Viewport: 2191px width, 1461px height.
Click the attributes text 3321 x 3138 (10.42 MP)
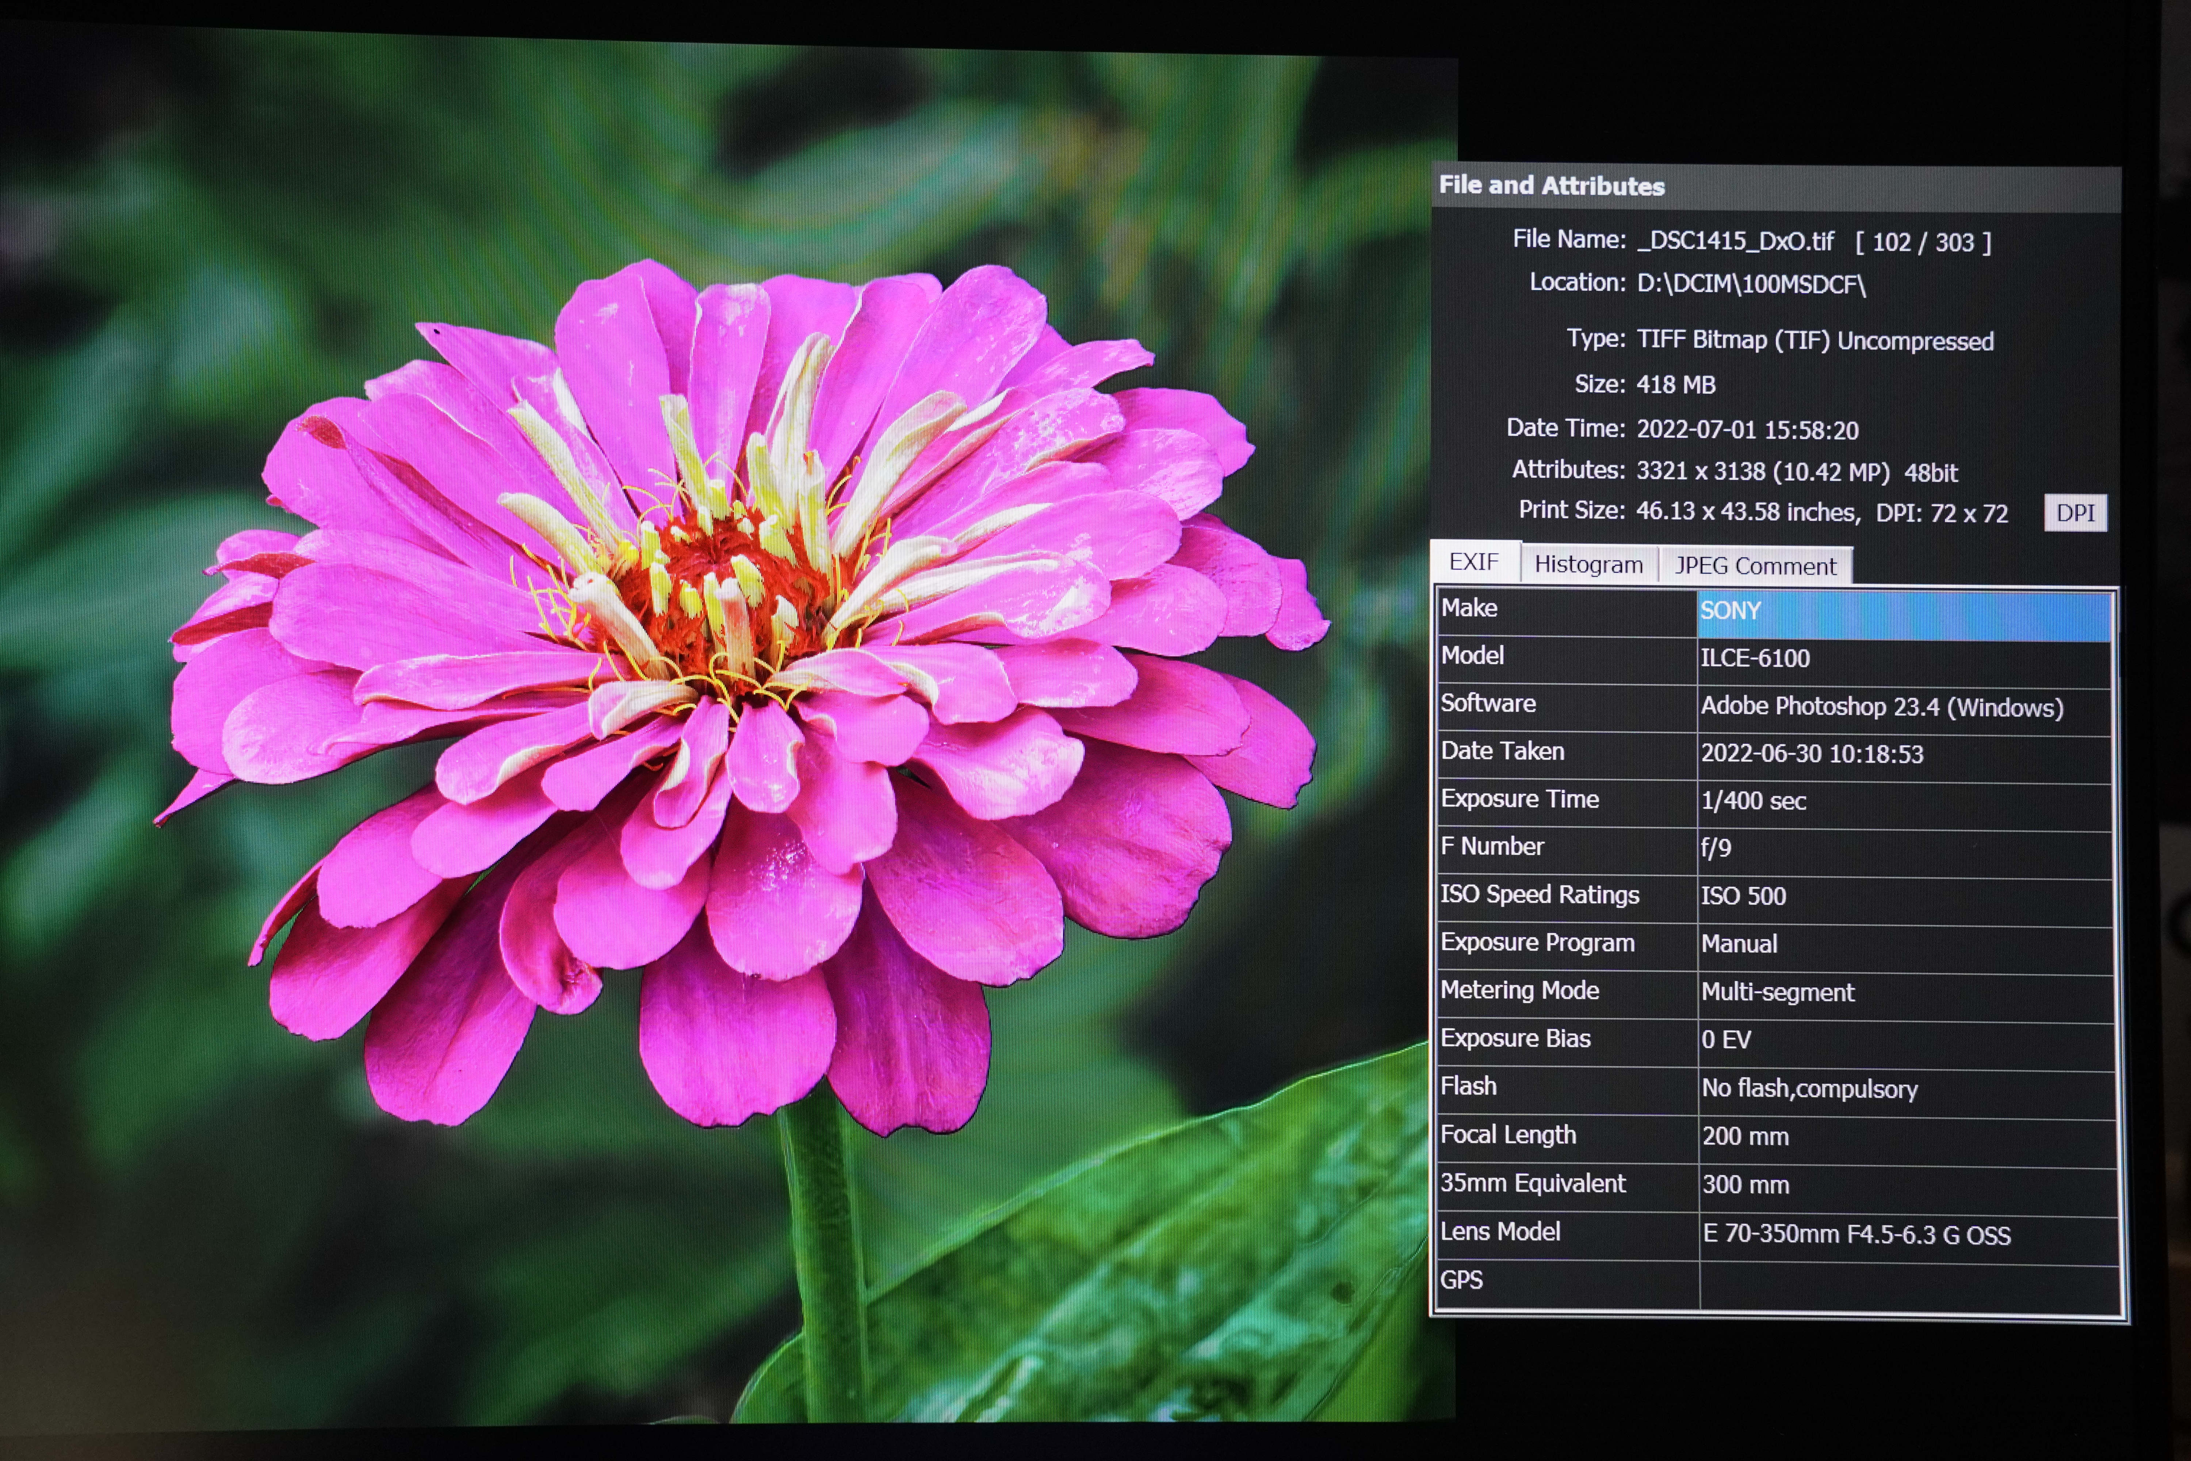point(1763,472)
